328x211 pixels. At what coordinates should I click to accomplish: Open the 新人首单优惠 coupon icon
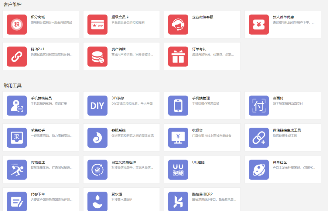point(258,24)
